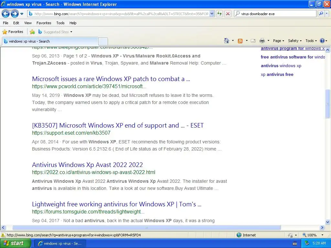The image size is (331, 248).
Task: Click the Forward navigation arrow
Action: [x=15, y=14]
